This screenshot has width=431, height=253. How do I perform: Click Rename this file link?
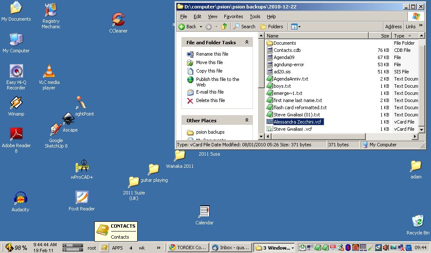(212, 54)
